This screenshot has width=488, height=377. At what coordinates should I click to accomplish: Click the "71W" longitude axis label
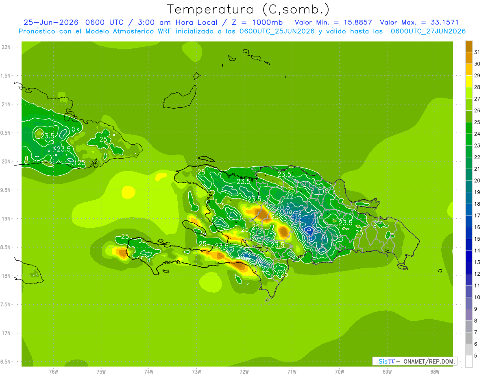point(292,372)
